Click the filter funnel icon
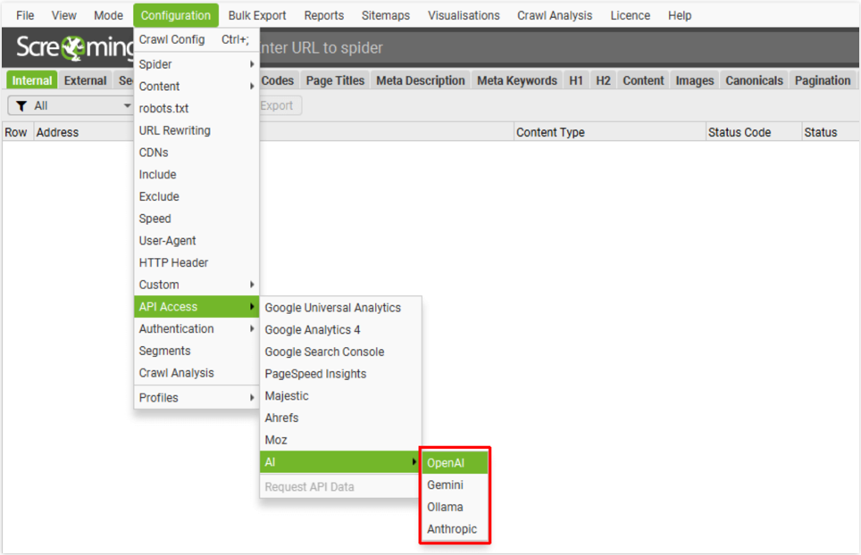This screenshot has width=861, height=555. 21,106
